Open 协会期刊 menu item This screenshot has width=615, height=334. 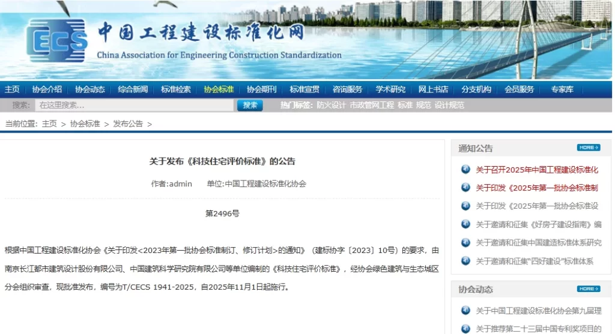pos(262,89)
